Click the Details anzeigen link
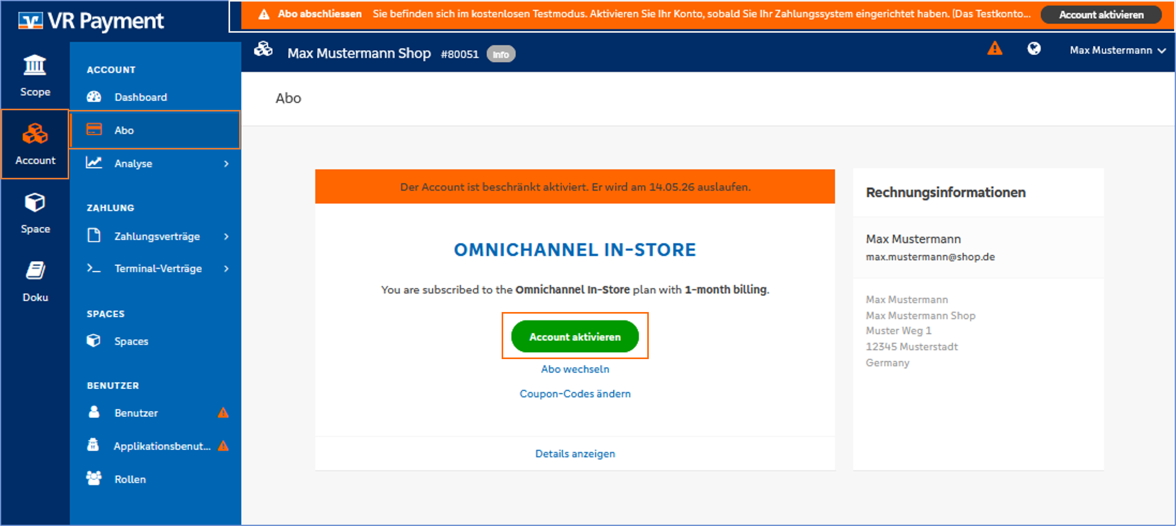The image size is (1176, 526). (575, 453)
